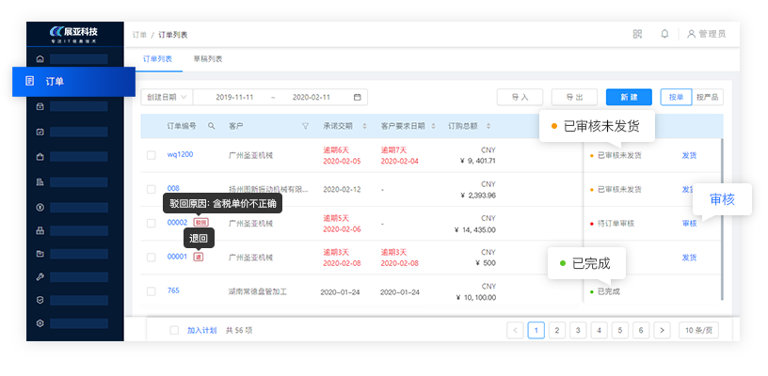Click end date field 2020-02-11
Image resolution: width=768 pixels, height=376 pixels.
[x=312, y=97]
